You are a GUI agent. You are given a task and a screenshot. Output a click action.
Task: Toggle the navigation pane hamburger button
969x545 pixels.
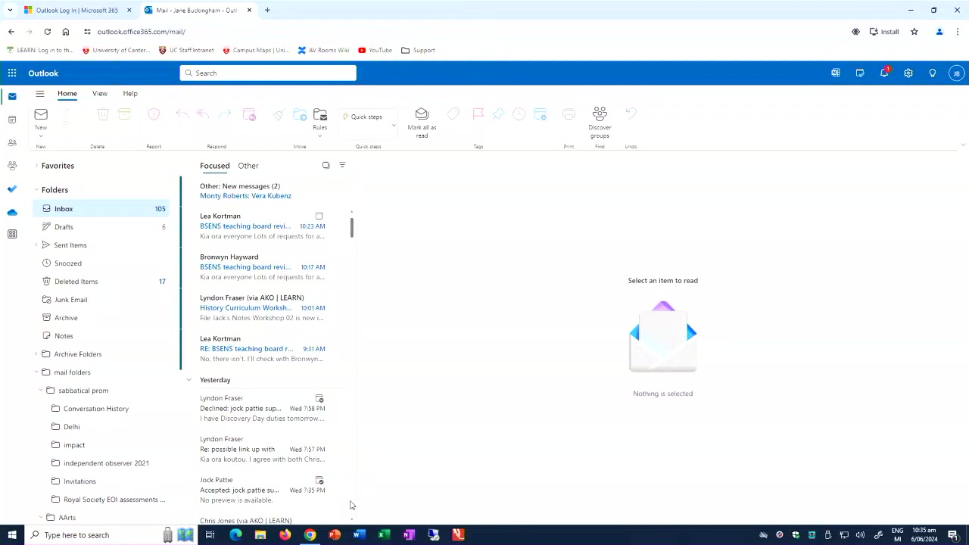pos(39,94)
